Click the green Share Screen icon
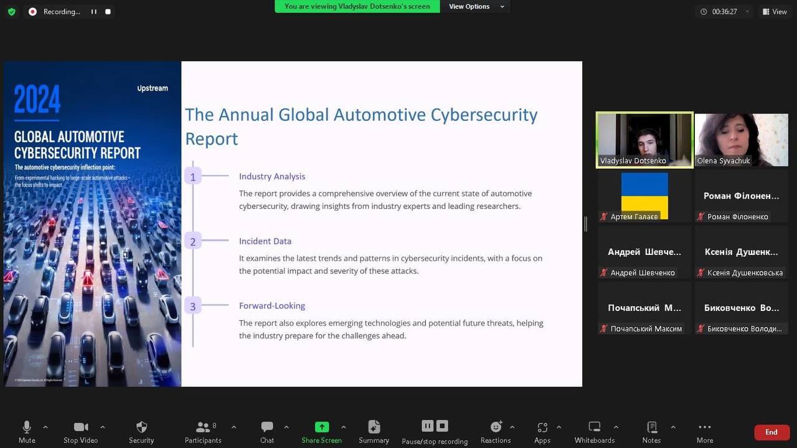This screenshot has height=448, width=797. point(321,427)
